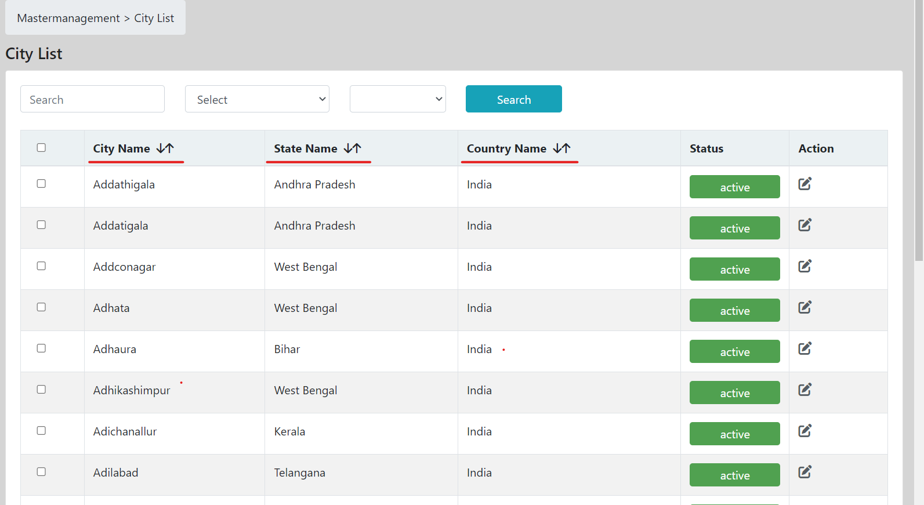924x505 pixels.
Task: Click the City Name column header
Action: (122, 148)
